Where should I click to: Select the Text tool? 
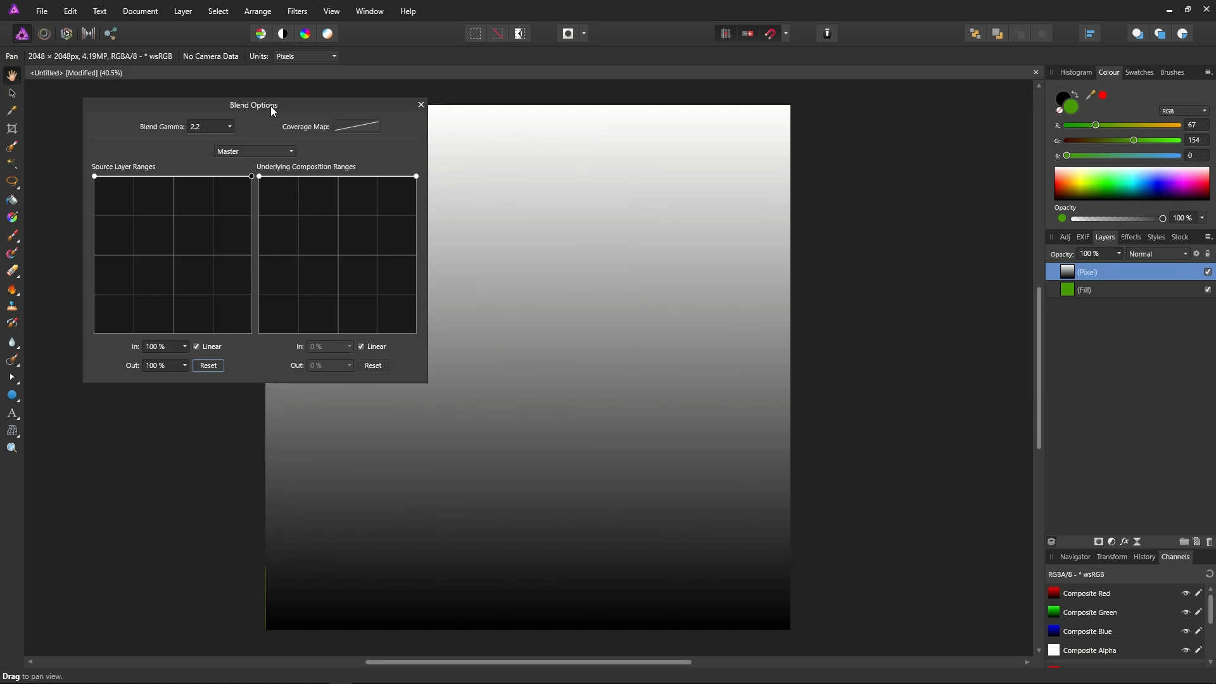12,413
